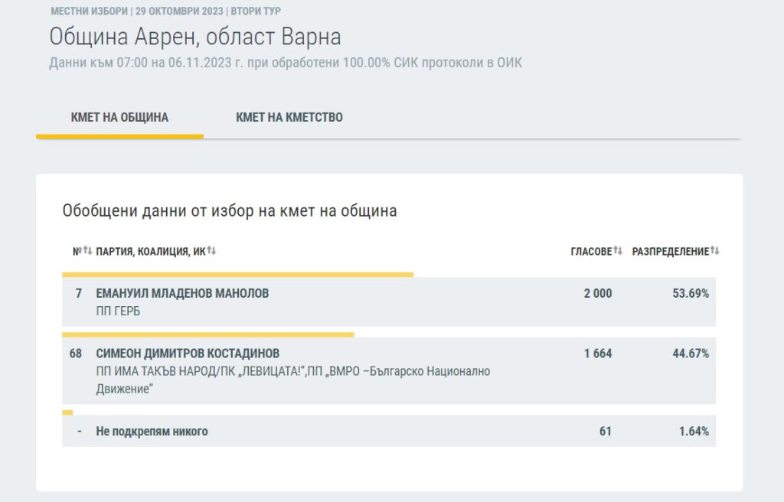The height and width of the screenshot is (502, 784).
Task: Click the 53.69% distribution value
Action: [691, 294]
